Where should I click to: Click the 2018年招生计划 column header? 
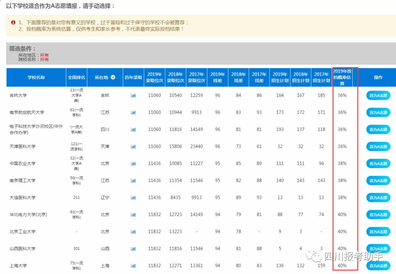[x=301, y=77]
